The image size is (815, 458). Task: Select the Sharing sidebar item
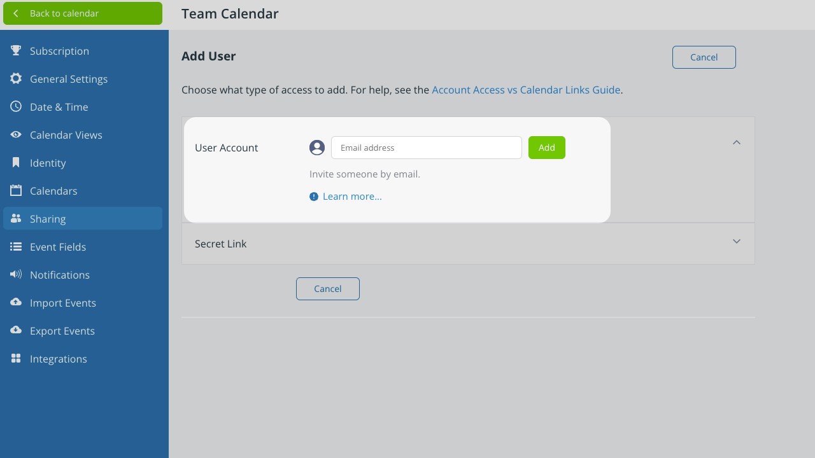(x=48, y=219)
